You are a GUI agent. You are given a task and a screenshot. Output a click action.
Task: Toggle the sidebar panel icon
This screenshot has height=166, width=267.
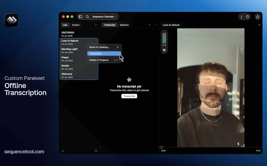(x=80, y=17)
